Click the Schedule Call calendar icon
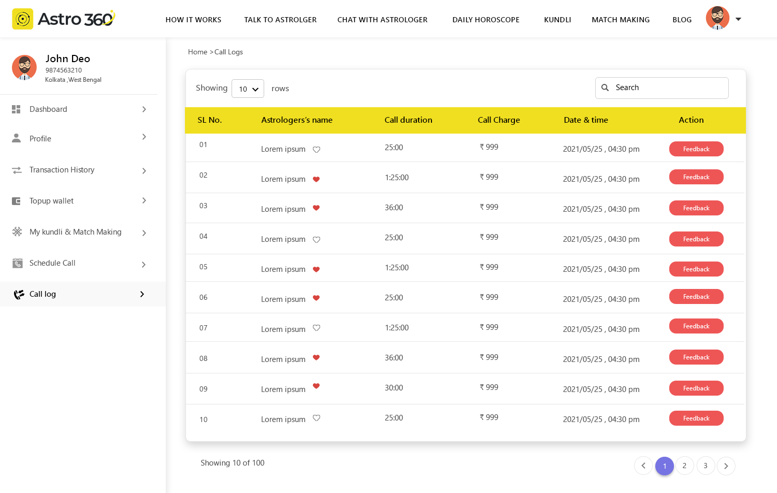Screen dimensions: 777x493 (18, 263)
